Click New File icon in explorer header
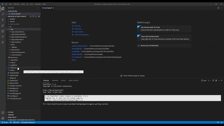224x126 pixels. pyautogui.click(x=30, y=16)
